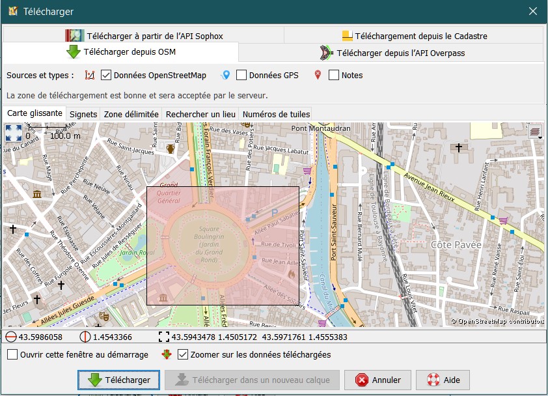Click the Annuler button

click(377, 380)
